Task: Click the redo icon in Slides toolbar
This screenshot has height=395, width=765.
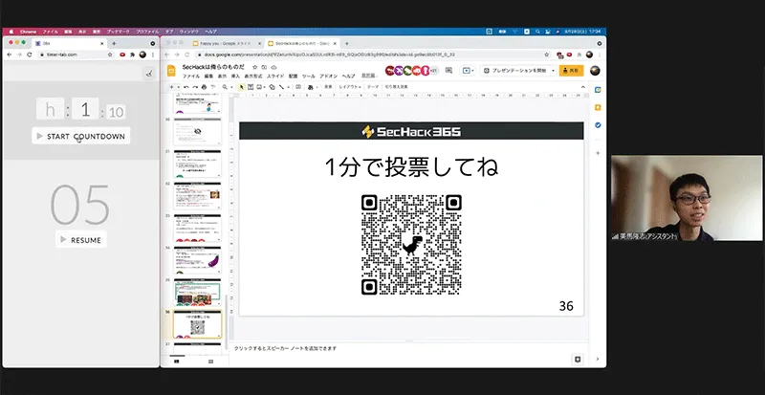Action: (195, 87)
